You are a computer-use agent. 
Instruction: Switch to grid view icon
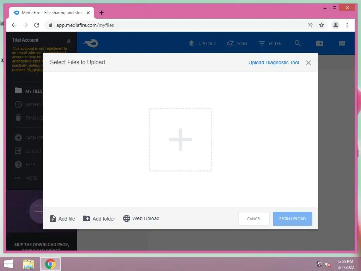pyautogui.click(x=342, y=43)
